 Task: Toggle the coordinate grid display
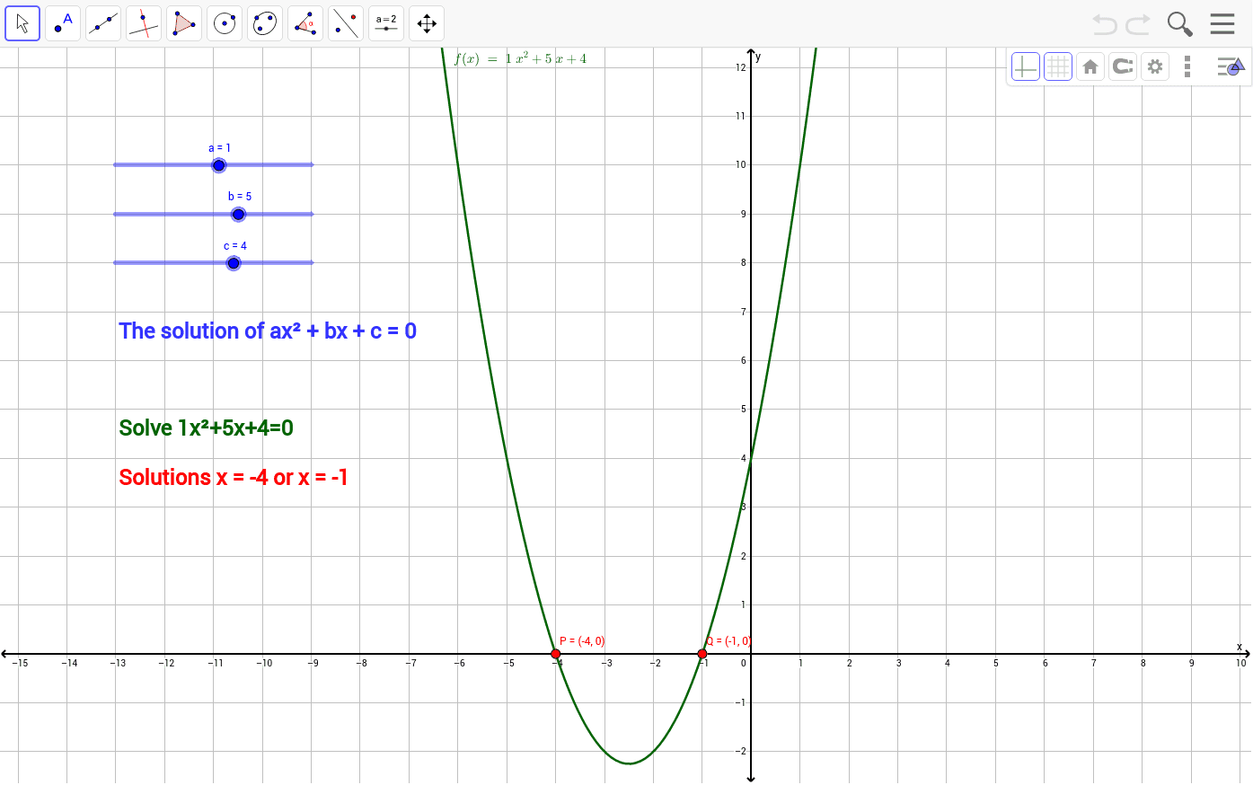coord(1057,66)
